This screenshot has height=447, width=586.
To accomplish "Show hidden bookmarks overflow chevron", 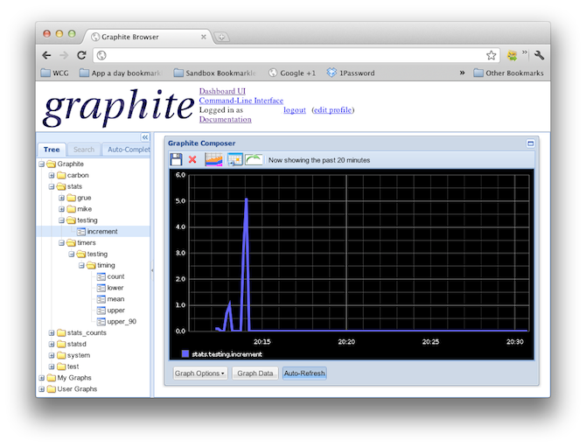I will [463, 73].
